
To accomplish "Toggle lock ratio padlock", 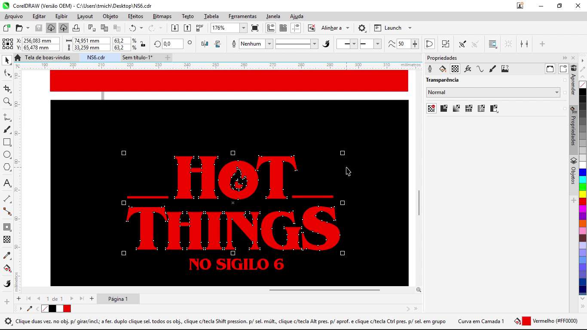I will coord(143,44).
